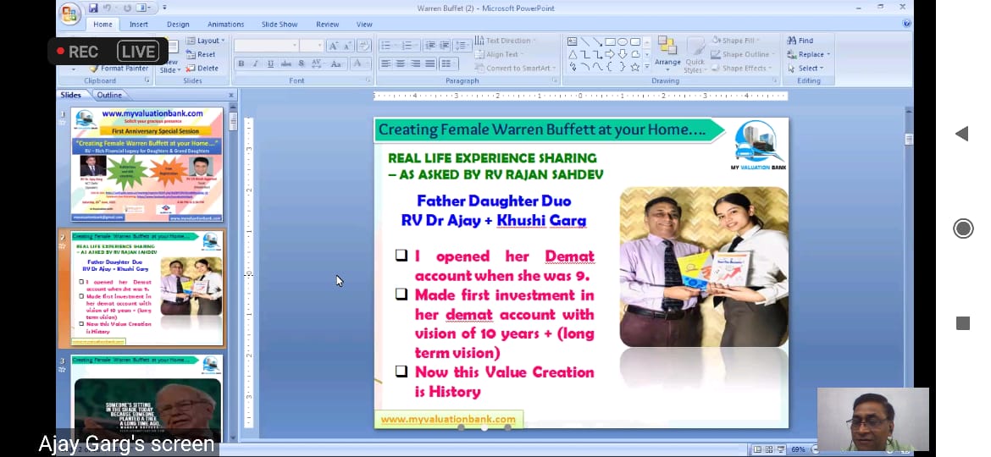Delete the selected slide
Image resolution: width=991 pixels, height=457 pixels.
tap(202, 69)
